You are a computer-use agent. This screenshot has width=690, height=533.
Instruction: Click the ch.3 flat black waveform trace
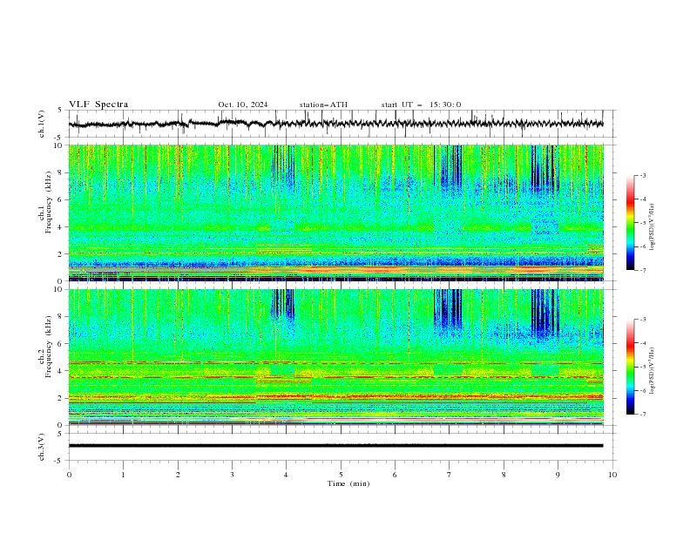coord(336,446)
